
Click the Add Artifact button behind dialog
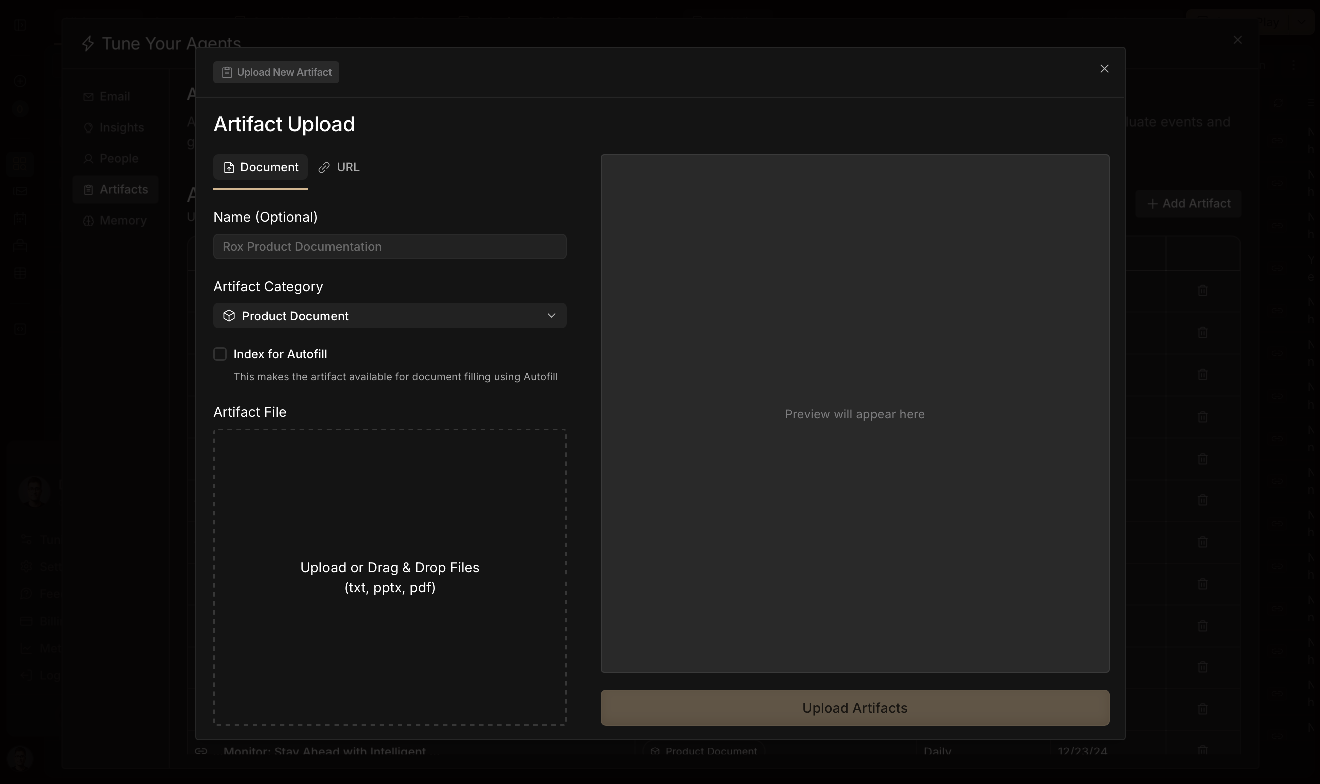pyautogui.click(x=1188, y=204)
